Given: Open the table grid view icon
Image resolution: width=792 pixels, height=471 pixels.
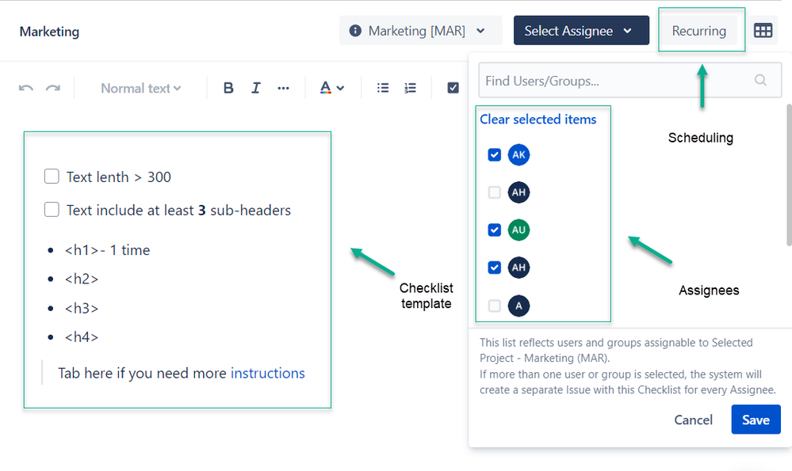Looking at the screenshot, I should [x=763, y=31].
